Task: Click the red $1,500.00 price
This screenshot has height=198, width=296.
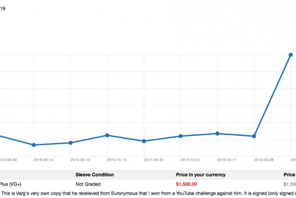Action: 186,184
